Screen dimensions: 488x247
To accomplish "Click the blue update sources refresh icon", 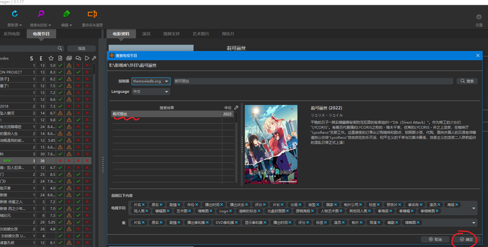I will [15, 14].
